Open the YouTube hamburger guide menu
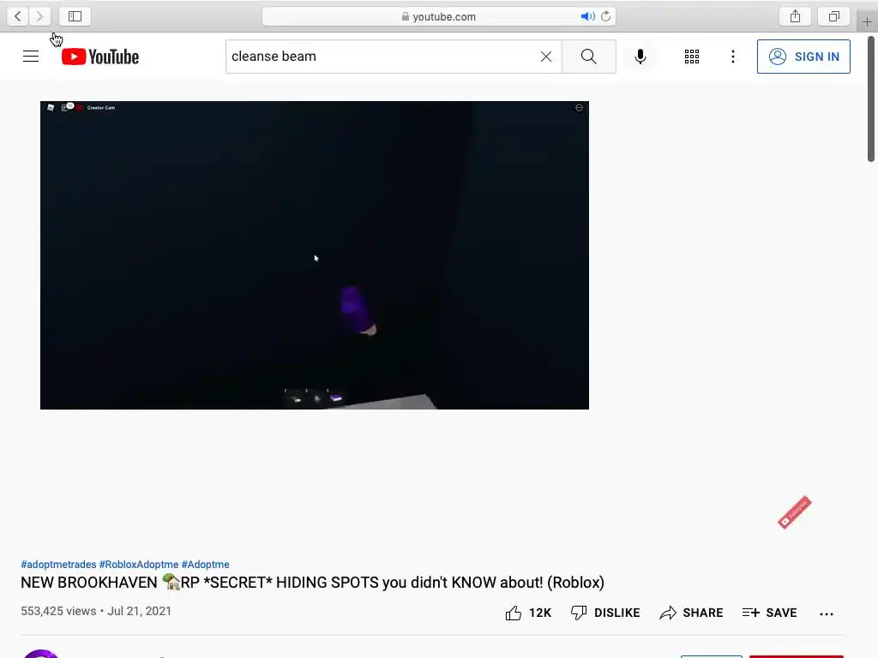The height and width of the screenshot is (658, 878). pyautogui.click(x=31, y=57)
